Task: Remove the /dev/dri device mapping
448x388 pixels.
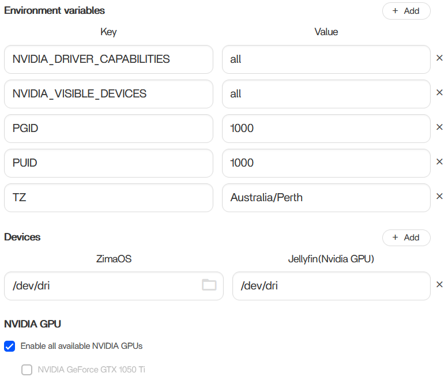Action: (439, 285)
